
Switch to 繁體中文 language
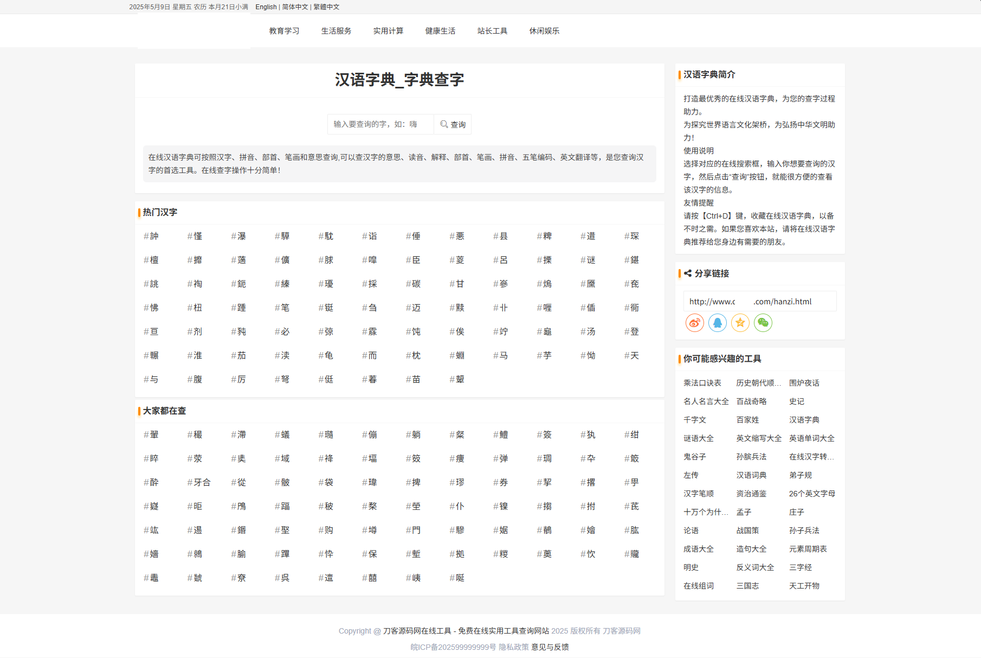pos(326,7)
